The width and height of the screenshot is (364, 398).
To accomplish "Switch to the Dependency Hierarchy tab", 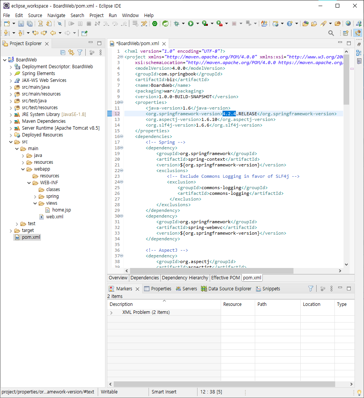I will tap(185, 278).
